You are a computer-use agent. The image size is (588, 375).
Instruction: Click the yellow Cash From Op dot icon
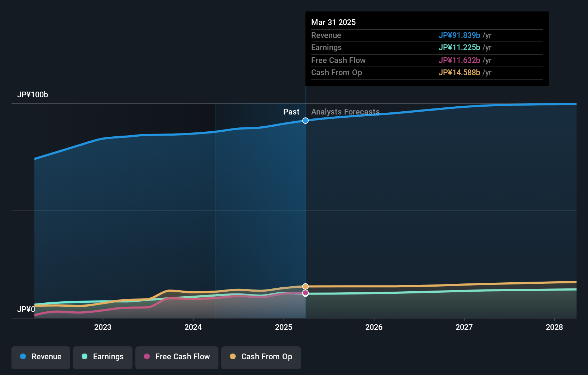pyautogui.click(x=233, y=357)
